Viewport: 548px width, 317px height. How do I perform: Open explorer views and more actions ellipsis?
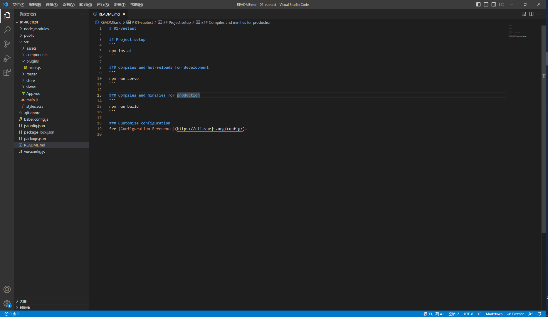click(83, 14)
